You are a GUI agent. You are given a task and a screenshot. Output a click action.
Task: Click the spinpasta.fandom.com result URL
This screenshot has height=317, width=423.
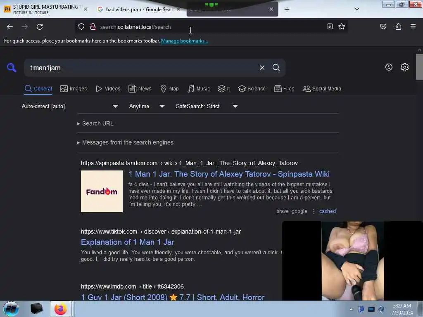189,163
